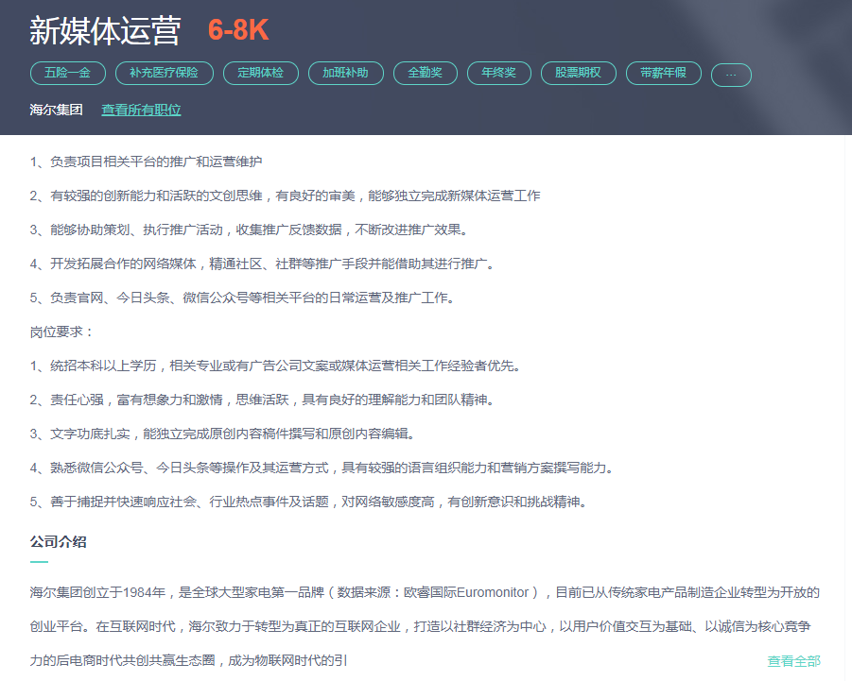Click line 1、统招本科以上学历 requirement
Screen dimensions: 852x681
pos(275,366)
